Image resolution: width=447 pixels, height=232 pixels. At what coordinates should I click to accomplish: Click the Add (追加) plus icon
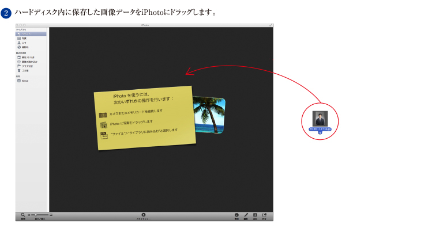click(255, 215)
